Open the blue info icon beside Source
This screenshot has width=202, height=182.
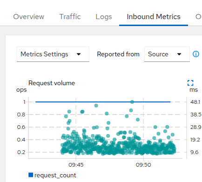click(x=196, y=54)
